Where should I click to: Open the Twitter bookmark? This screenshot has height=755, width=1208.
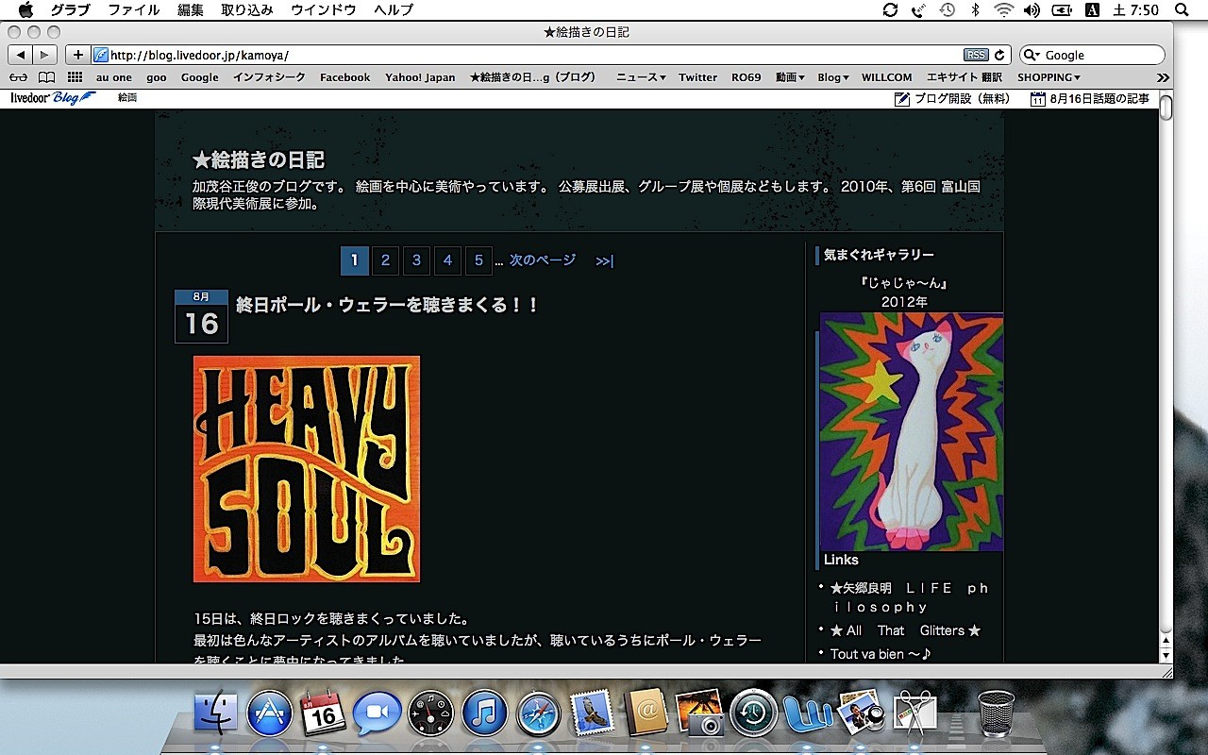698,77
